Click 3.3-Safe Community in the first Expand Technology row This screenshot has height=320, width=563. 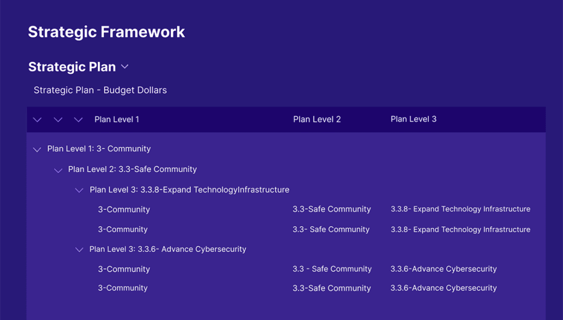point(332,209)
